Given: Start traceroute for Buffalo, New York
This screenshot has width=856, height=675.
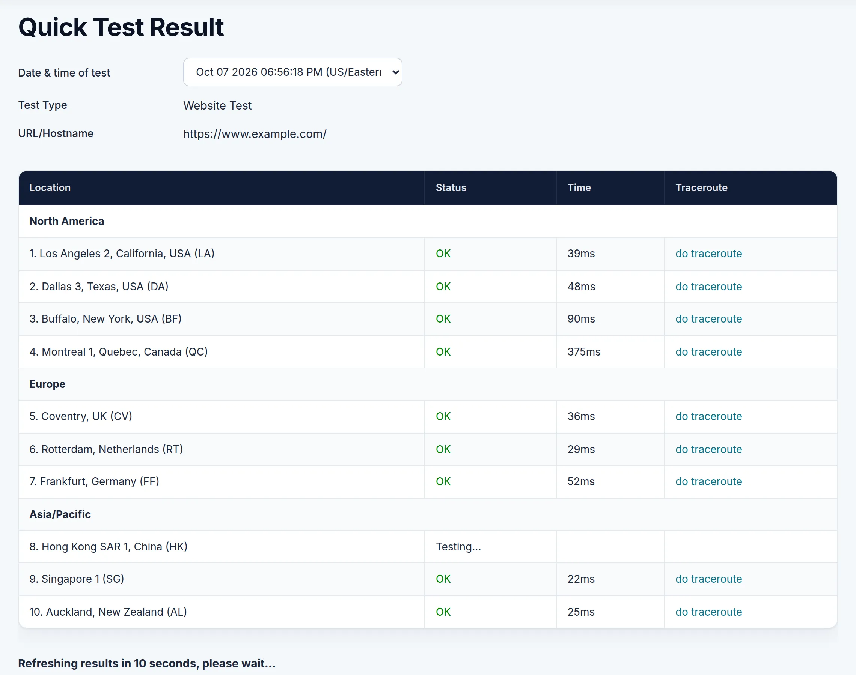Looking at the screenshot, I should pyautogui.click(x=708, y=319).
